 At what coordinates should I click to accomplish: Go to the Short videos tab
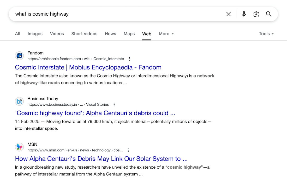(x=84, y=34)
